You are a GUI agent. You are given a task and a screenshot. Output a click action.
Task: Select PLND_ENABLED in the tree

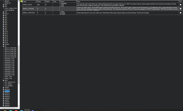tap(10, 10)
